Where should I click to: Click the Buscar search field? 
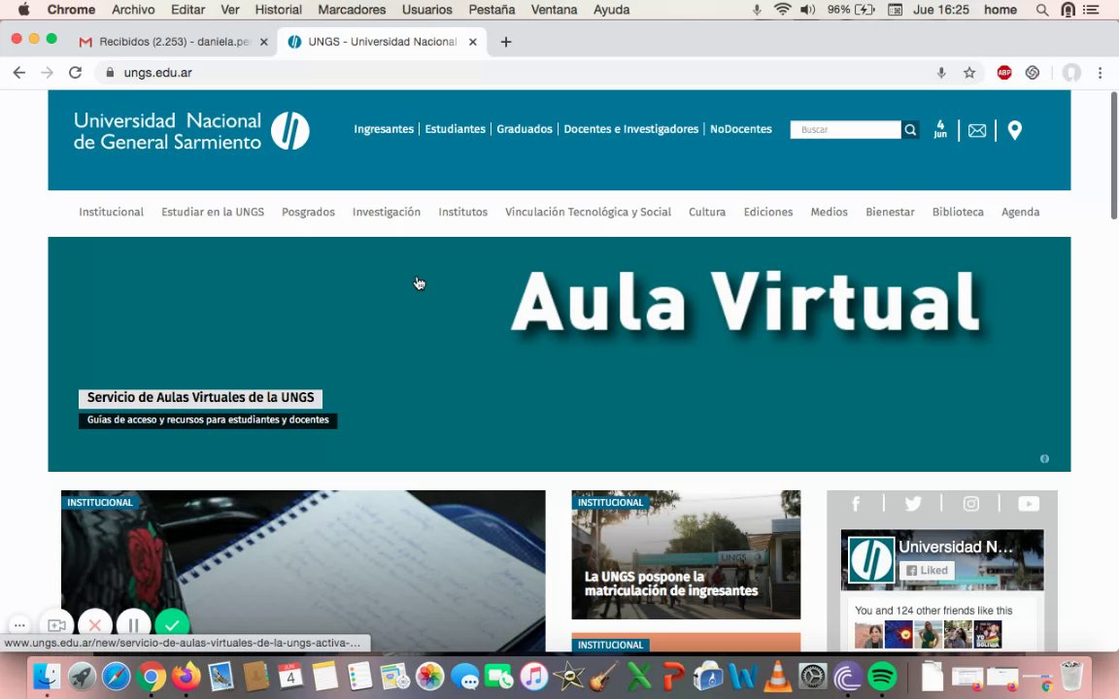(x=846, y=130)
